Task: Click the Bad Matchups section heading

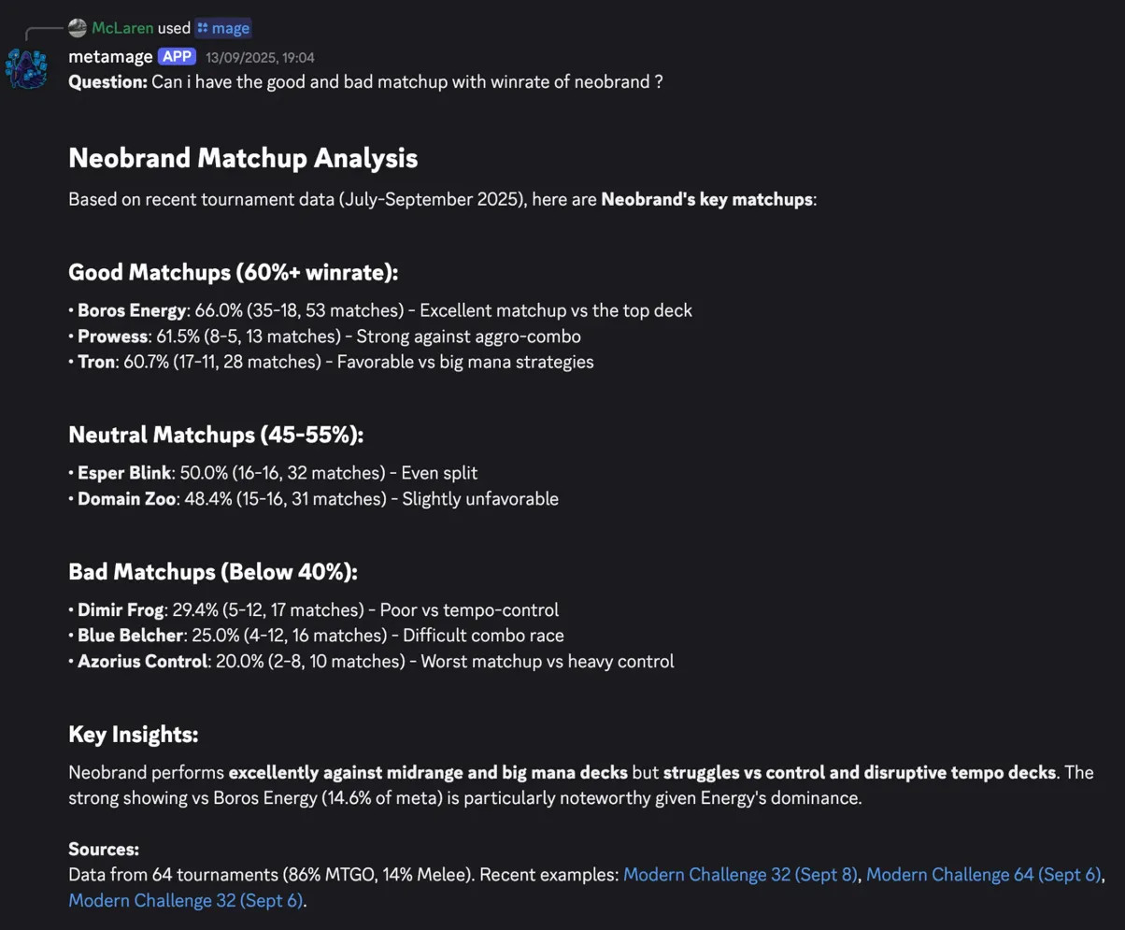Action: tap(213, 571)
